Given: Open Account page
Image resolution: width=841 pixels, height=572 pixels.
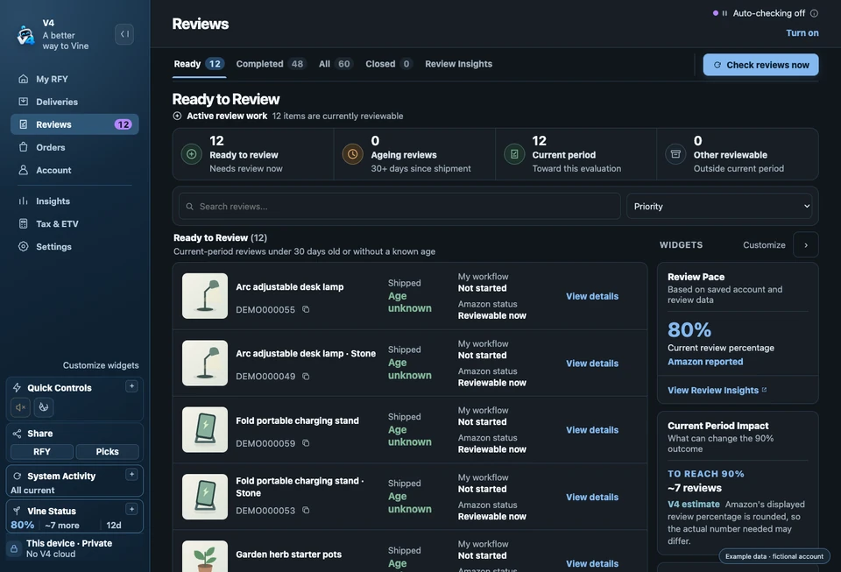Looking at the screenshot, I should (x=74, y=170).
